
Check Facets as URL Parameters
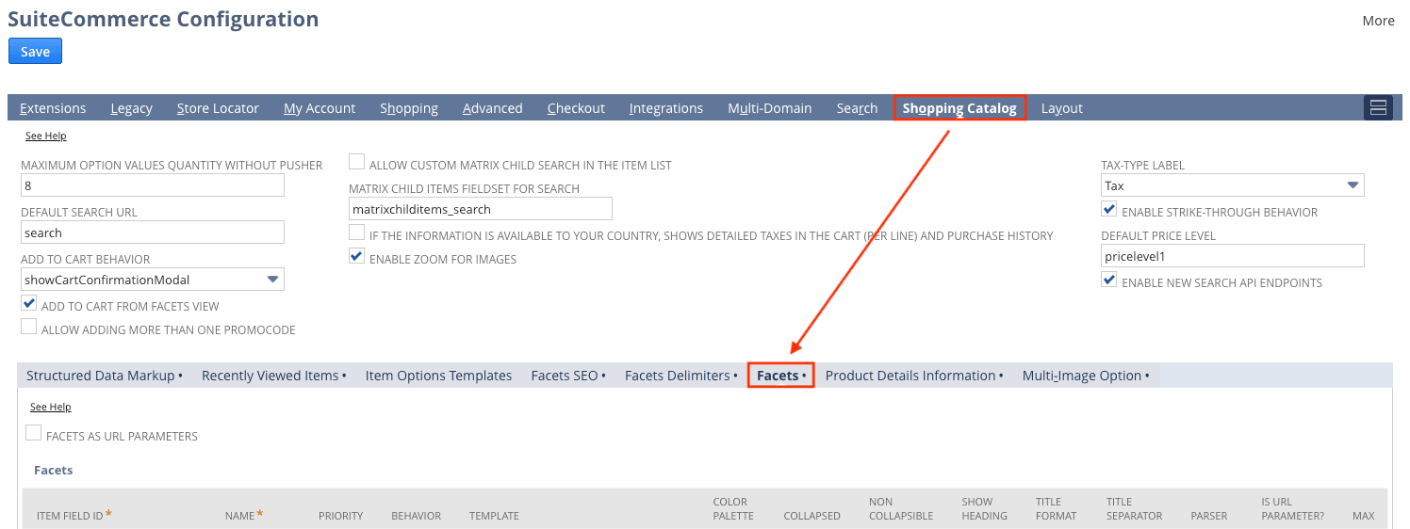(x=34, y=434)
